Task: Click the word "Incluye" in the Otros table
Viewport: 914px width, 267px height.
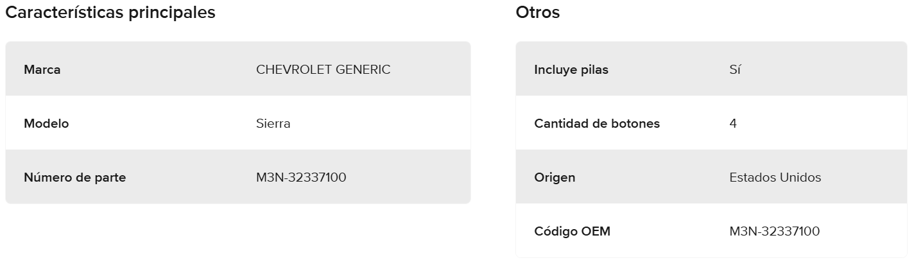Action: [556, 69]
